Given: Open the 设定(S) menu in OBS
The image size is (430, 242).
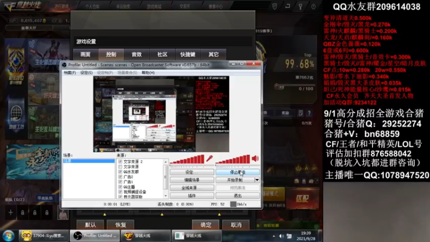Looking at the screenshot, I should (x=86, y=73).
